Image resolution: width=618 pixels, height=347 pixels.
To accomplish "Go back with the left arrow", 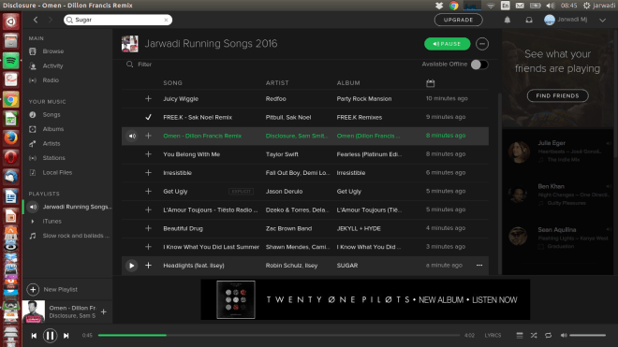I will 36,20.
